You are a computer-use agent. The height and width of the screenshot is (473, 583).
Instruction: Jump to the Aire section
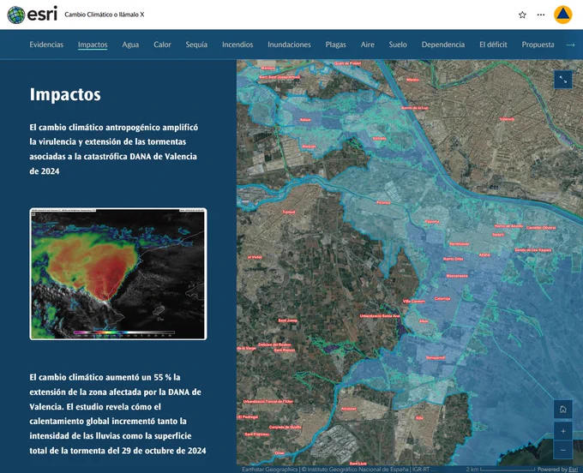coord(367,45)
